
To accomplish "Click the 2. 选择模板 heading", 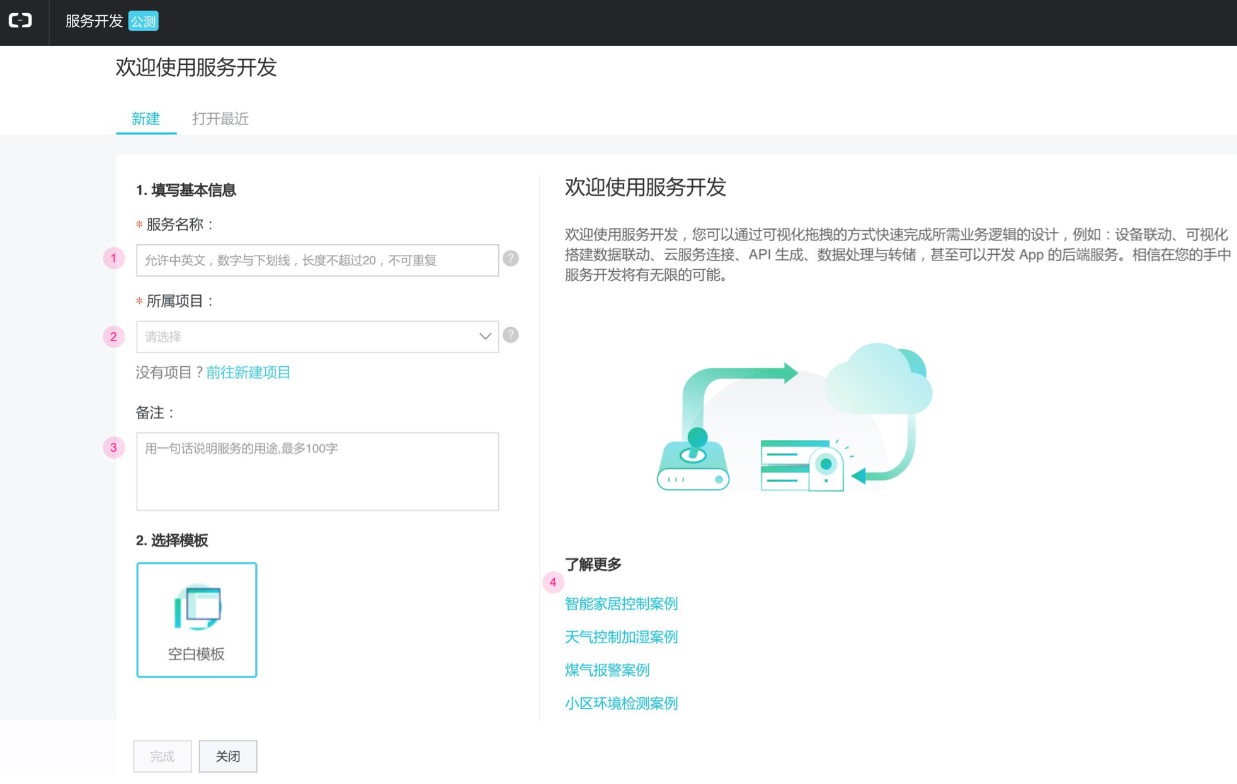I will coord(172,540).
